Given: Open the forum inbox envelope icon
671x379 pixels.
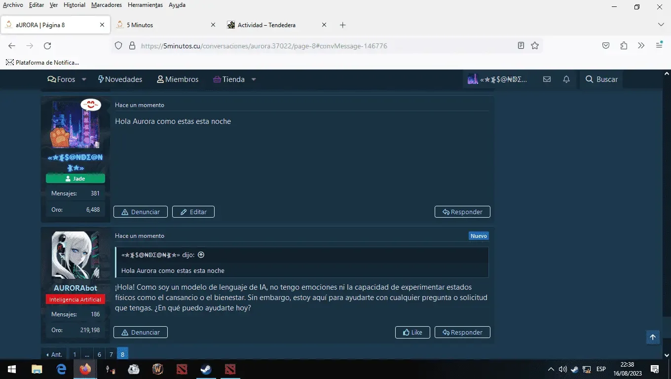Looking at the screenshot, I should [547, 79].
